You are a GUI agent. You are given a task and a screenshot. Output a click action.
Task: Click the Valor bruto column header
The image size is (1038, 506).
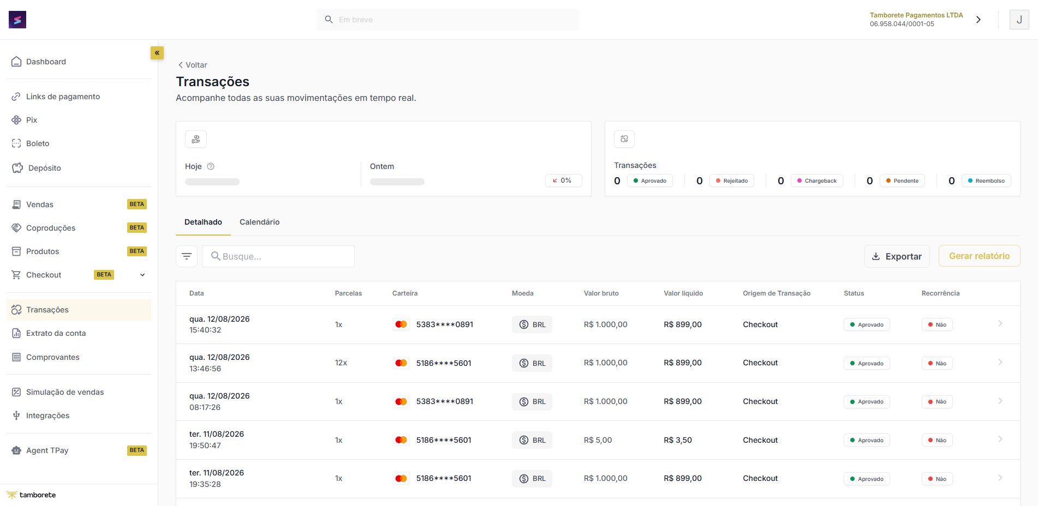(601, 293)
